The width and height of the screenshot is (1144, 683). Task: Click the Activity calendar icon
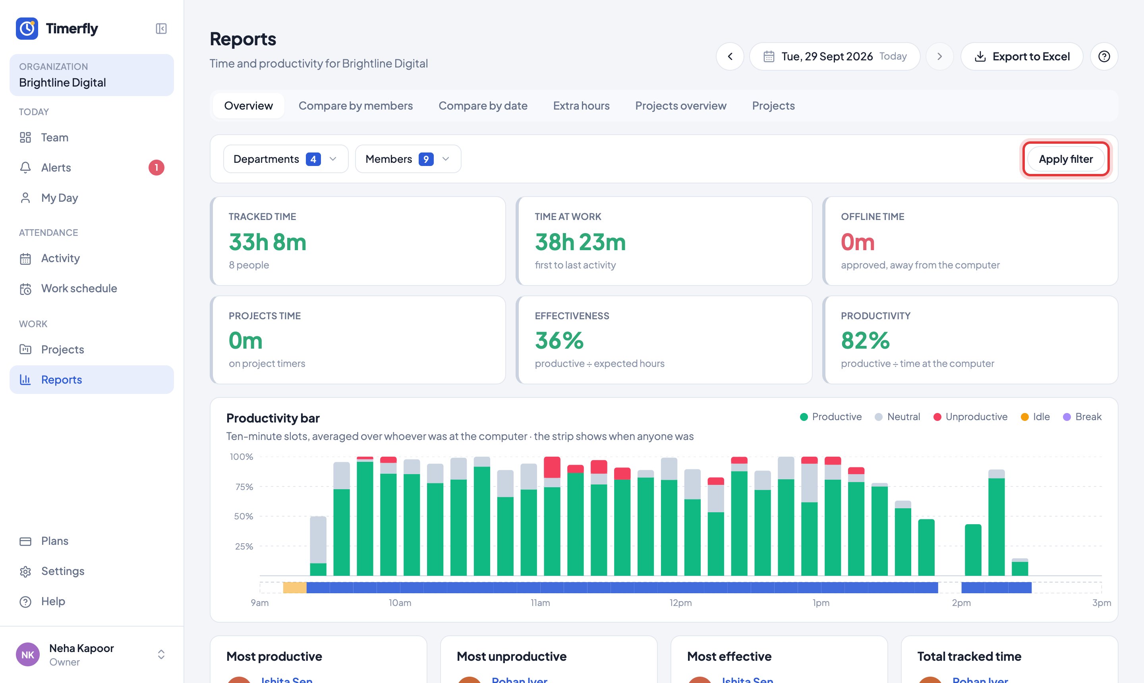point(25,259)
